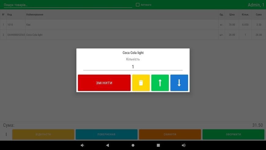Decrease quantity with blue down arrow
266x150 pixels.
point(179,83)
